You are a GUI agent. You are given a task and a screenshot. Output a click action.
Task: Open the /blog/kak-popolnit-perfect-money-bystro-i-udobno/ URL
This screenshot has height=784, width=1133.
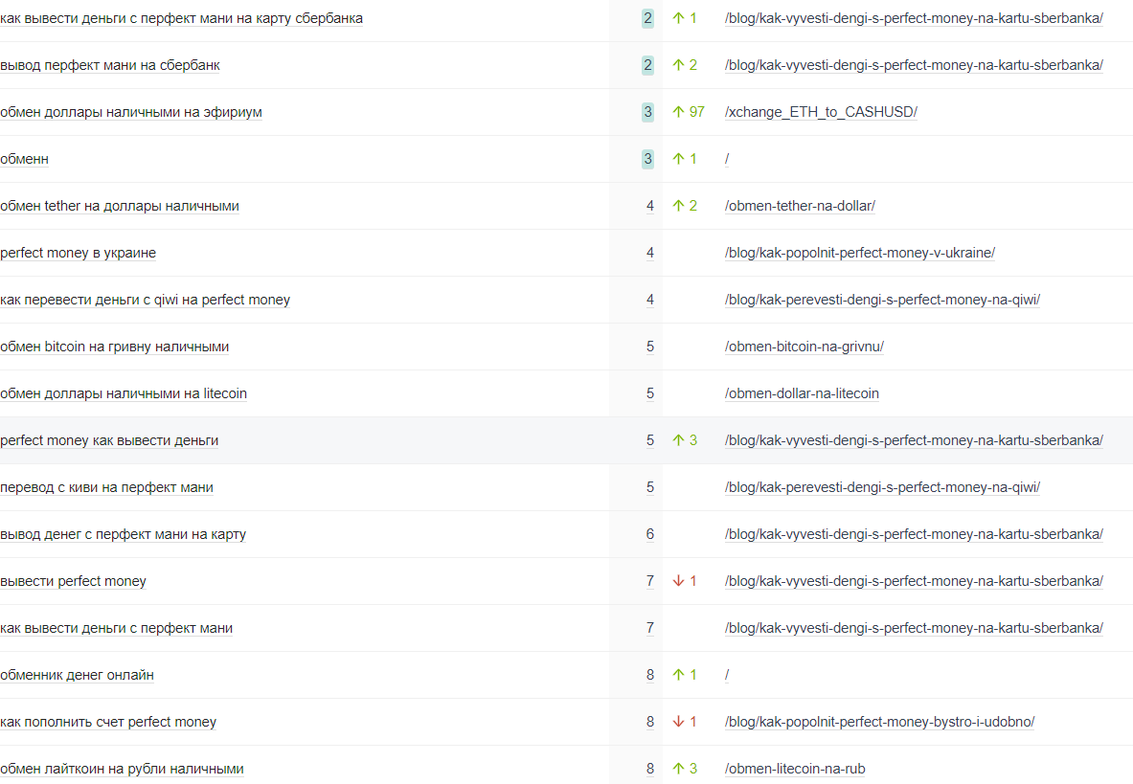click(x=879, y=722)
